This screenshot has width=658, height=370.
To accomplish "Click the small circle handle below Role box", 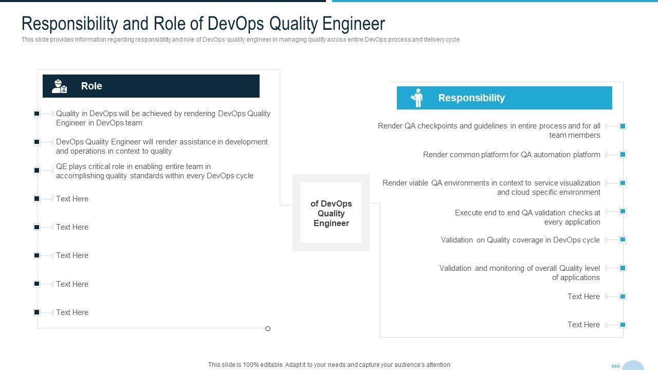I will coord(268,328).
